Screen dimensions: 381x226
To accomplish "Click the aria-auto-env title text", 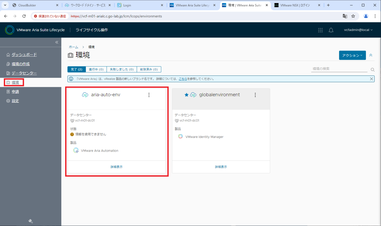I will point(105,95).
